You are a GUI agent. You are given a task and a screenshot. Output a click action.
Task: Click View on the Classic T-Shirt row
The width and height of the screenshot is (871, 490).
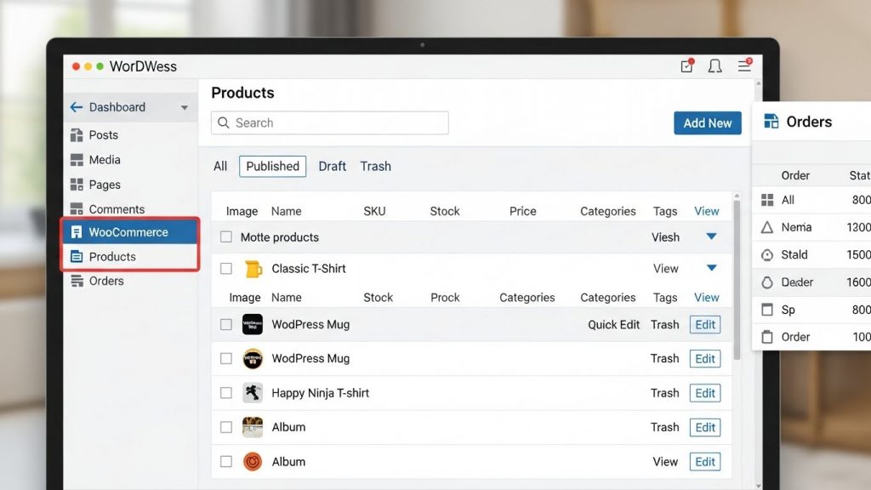tap(665, 269)
